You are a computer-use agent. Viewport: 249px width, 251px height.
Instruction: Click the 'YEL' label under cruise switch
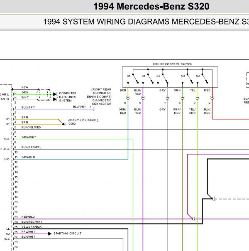(x=193, y=90)
